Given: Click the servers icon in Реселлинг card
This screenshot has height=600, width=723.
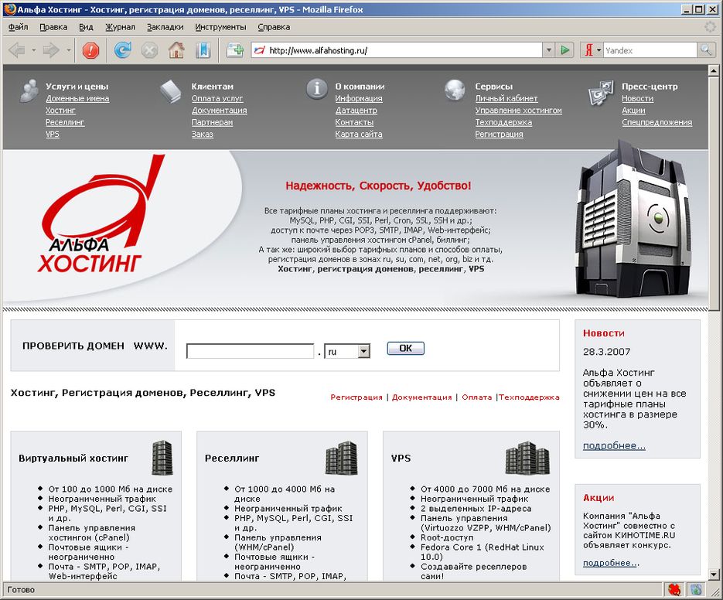Looking at the screenshot, I should [x=341, y=458].
